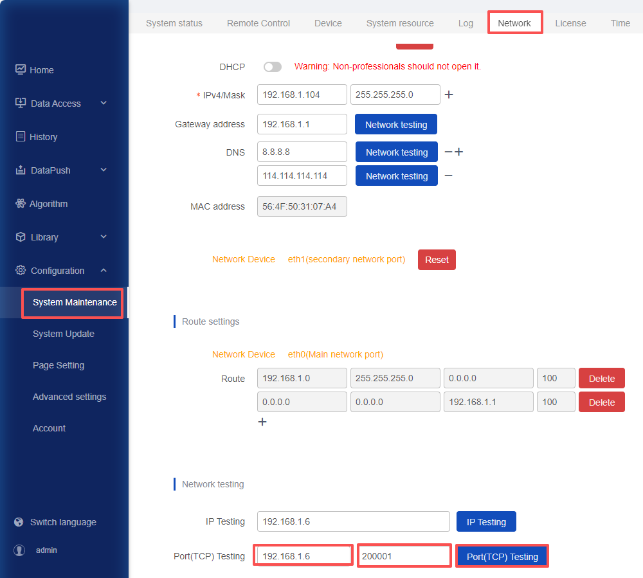Expand the Data Access submenu
Screen dimensions: 643x578
[x=104, y=103]
